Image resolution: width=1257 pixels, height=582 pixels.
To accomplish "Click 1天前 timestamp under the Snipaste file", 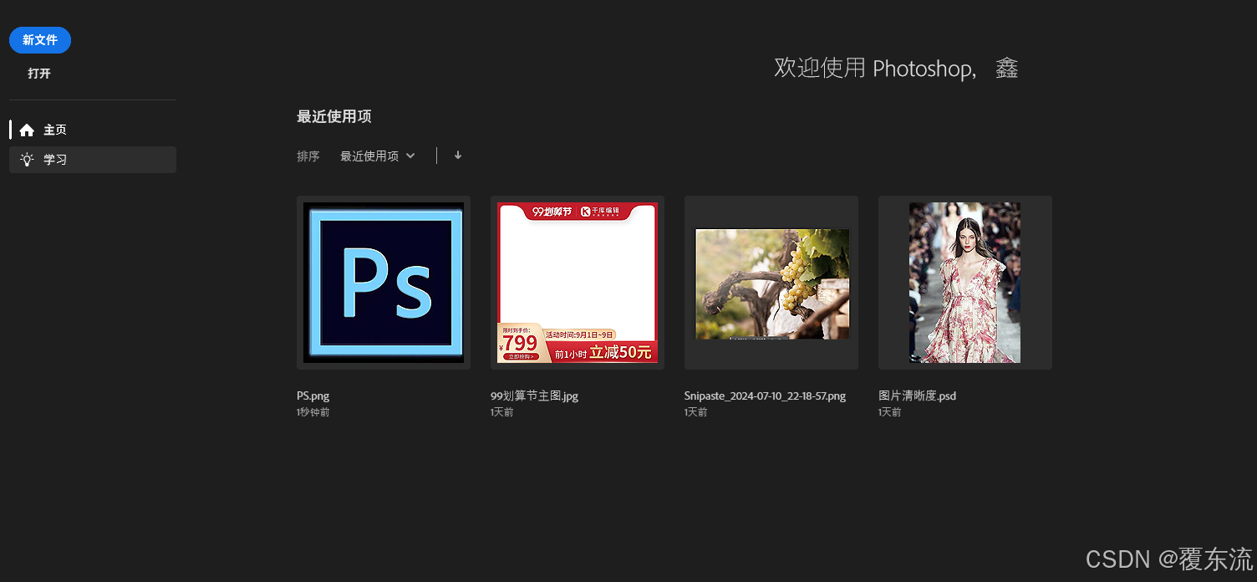I will tap(696, 413).
